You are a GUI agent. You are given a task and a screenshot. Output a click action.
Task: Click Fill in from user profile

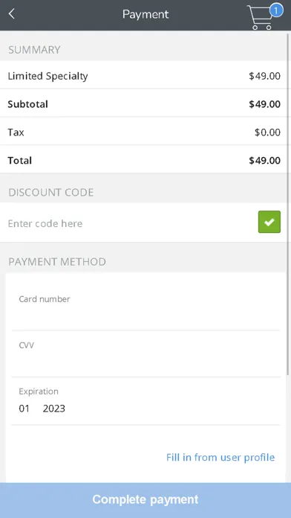[x=220, y=457]
